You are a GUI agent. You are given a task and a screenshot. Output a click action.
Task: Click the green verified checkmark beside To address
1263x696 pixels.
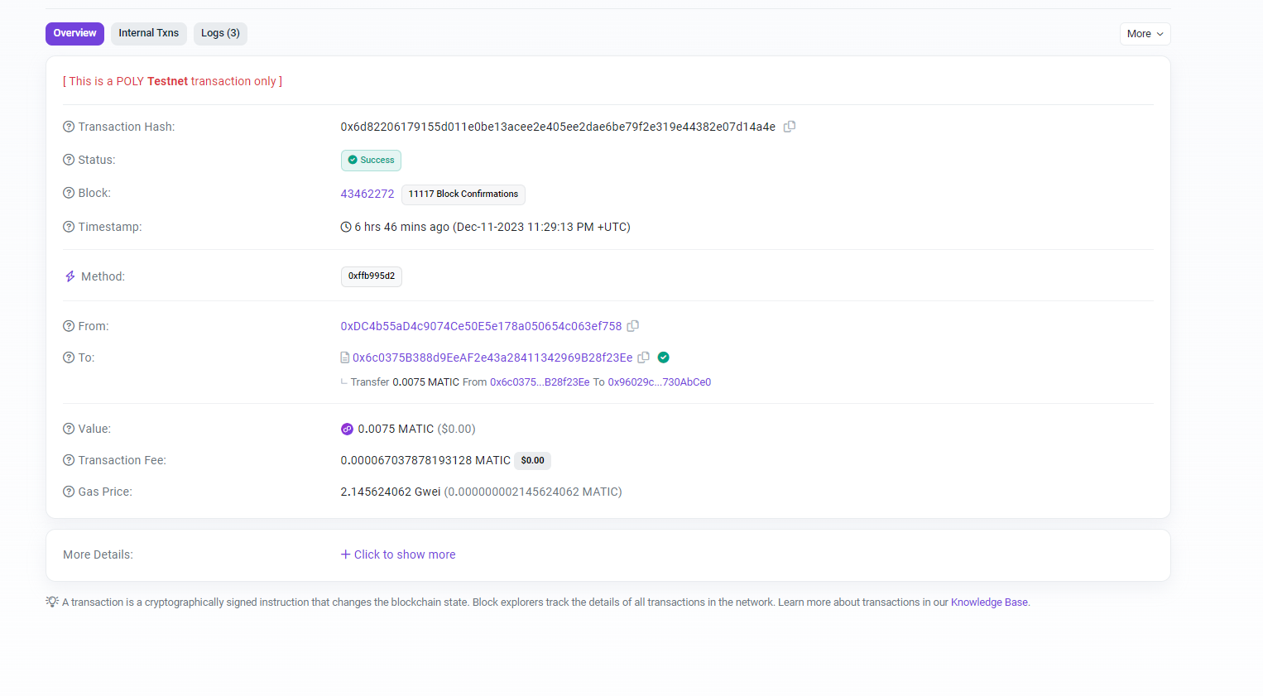coord(663,357)
